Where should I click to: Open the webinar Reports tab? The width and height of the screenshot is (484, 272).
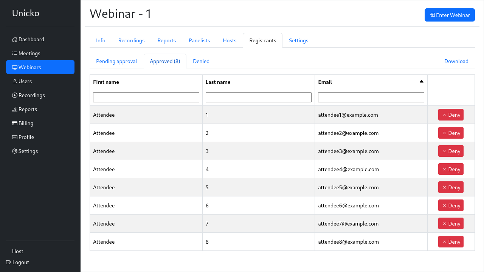tap(167, 40)
